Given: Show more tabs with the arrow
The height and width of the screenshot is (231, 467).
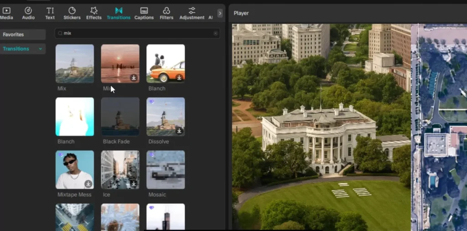Looking at the screenshot, I should (220, 13).
